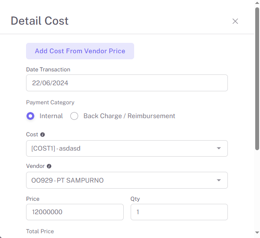Close the Detail Cost dialog
Viewport: 260px width, 238px height.
click(x=235, y=21)
